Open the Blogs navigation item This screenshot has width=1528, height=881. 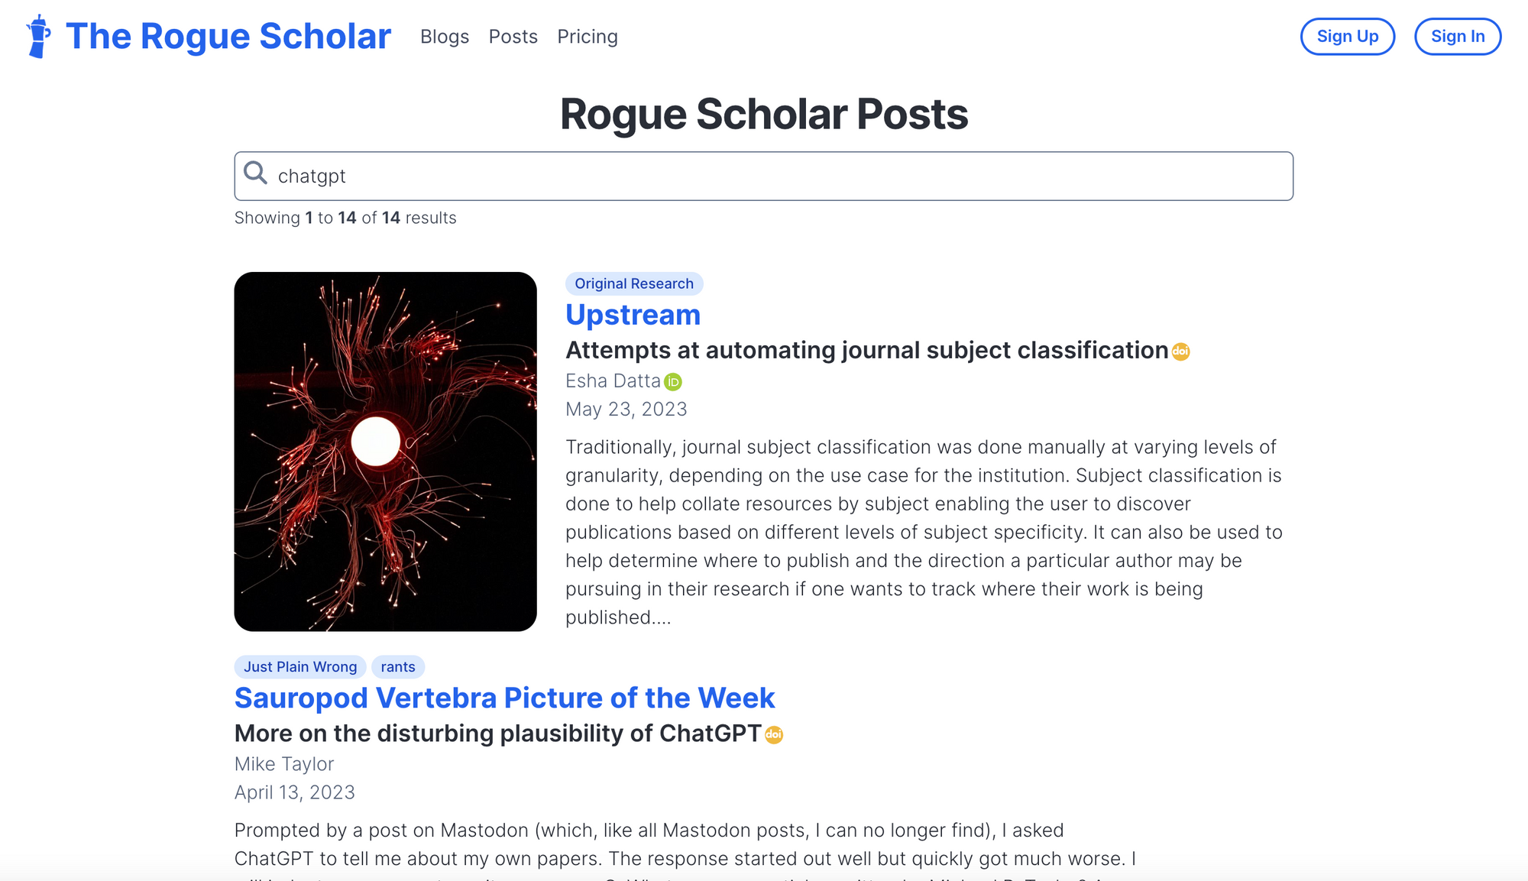pyautogui.click(x=445, y=37)
